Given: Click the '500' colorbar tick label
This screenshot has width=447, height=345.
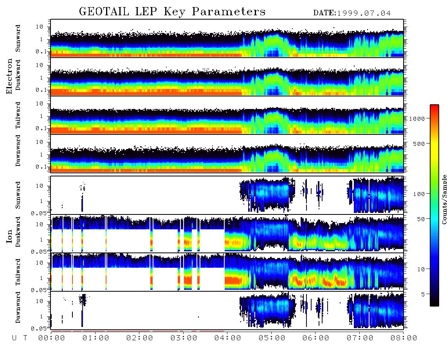Looking at the screenshot, I should point(419,143).
